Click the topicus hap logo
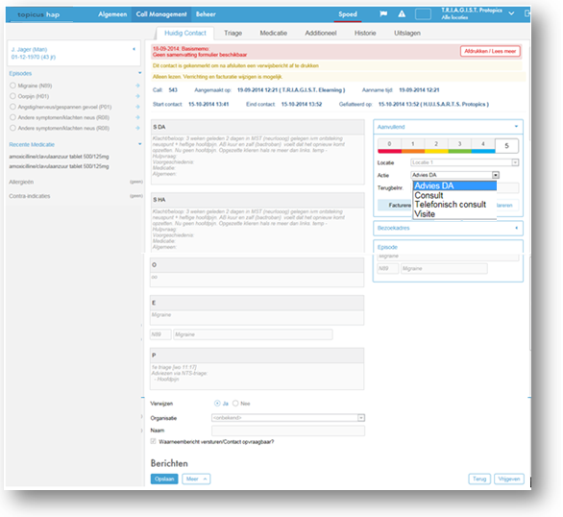This screenshot has height=517, width=563. tap(38, 14)
